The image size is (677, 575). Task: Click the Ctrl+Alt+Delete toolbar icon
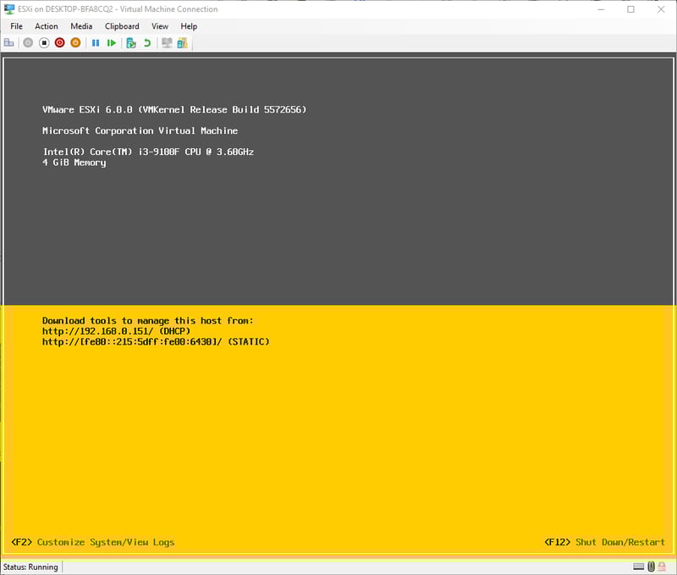(x=9, y=42)
